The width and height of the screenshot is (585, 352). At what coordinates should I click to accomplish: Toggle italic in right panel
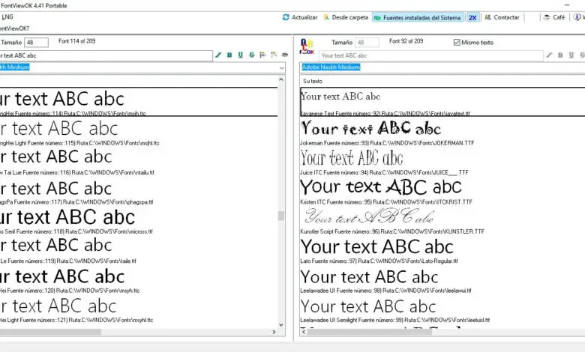[x=549, y=55]
